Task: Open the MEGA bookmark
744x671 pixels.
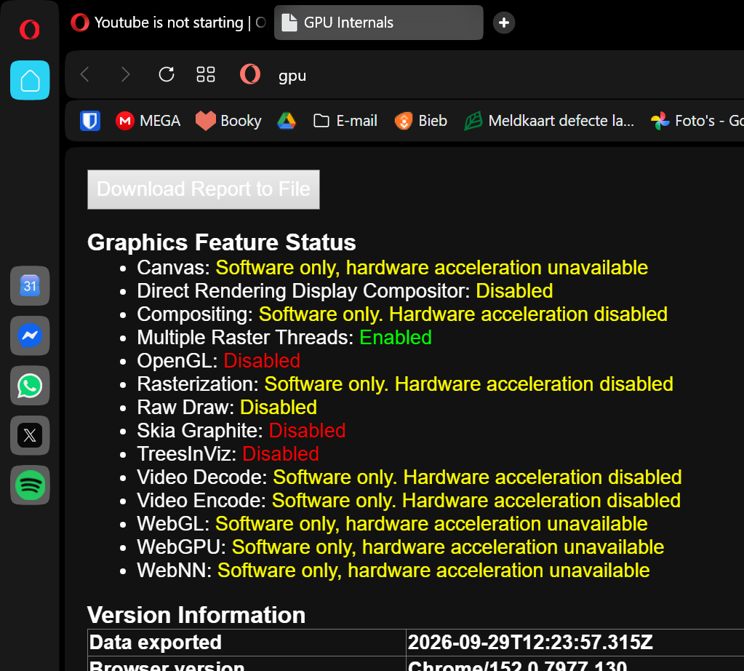Action: click(148, 121)
